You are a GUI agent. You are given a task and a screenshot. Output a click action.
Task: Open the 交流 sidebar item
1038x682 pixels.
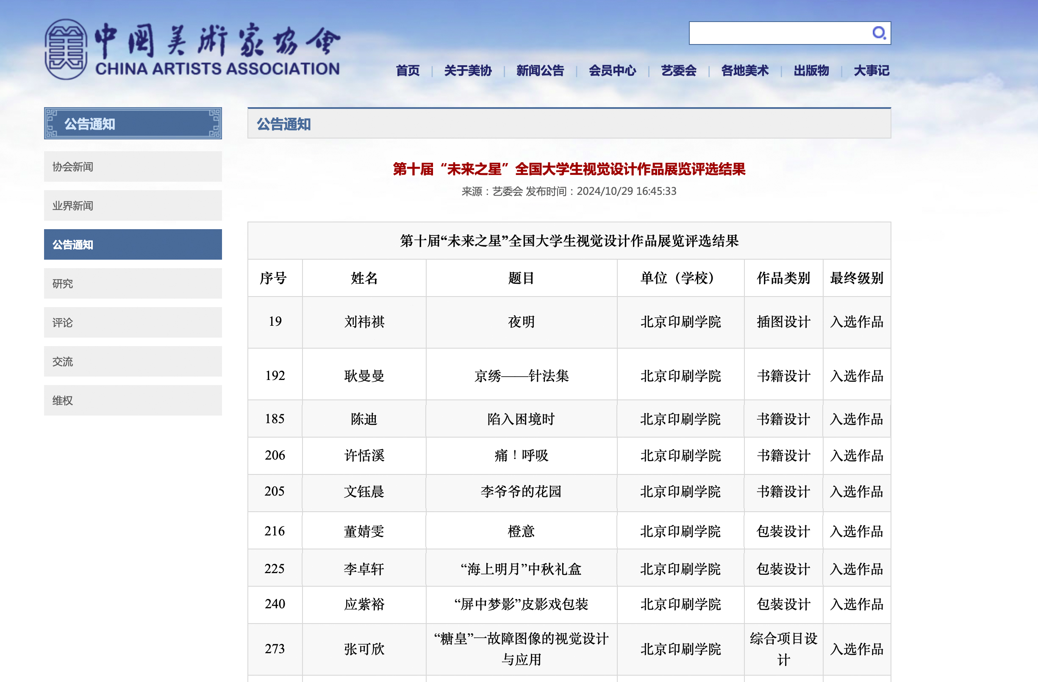133,361
